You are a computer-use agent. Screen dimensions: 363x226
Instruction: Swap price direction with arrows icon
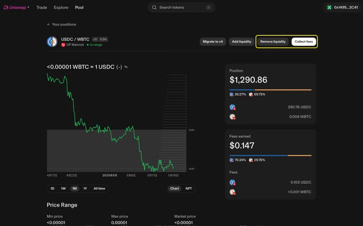[126, 67]
